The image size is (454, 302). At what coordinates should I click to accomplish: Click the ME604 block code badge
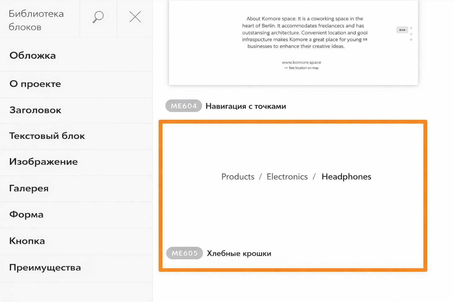(184, 106)
